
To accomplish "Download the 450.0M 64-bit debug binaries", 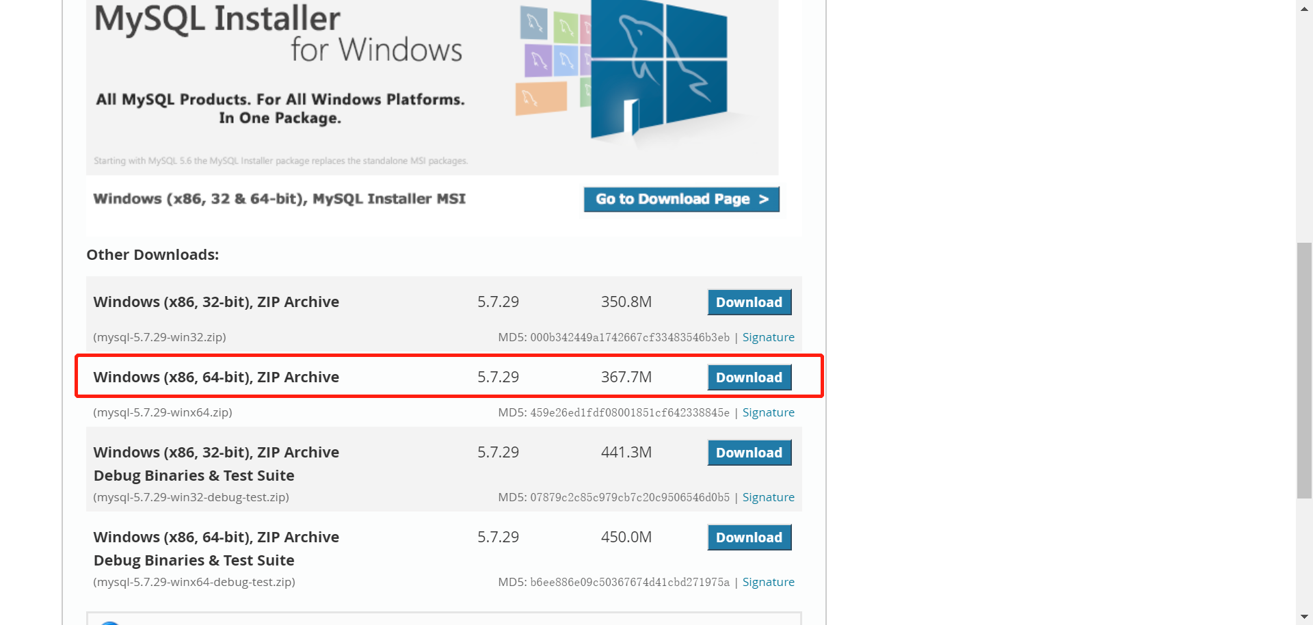I will [749, 537].
